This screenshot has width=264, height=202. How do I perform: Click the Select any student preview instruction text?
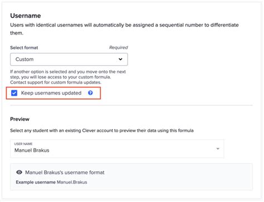pyautogui.click(x=102, y=131)
